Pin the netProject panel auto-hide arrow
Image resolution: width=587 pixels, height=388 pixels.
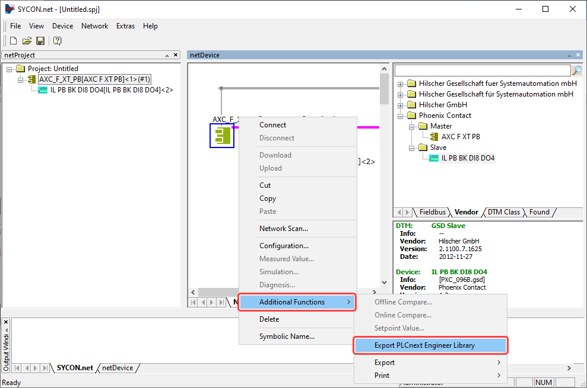(x=167, y=55)
